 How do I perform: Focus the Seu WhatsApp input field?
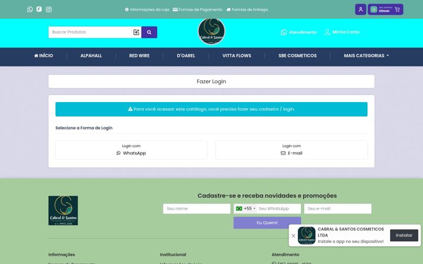(278, 208)
